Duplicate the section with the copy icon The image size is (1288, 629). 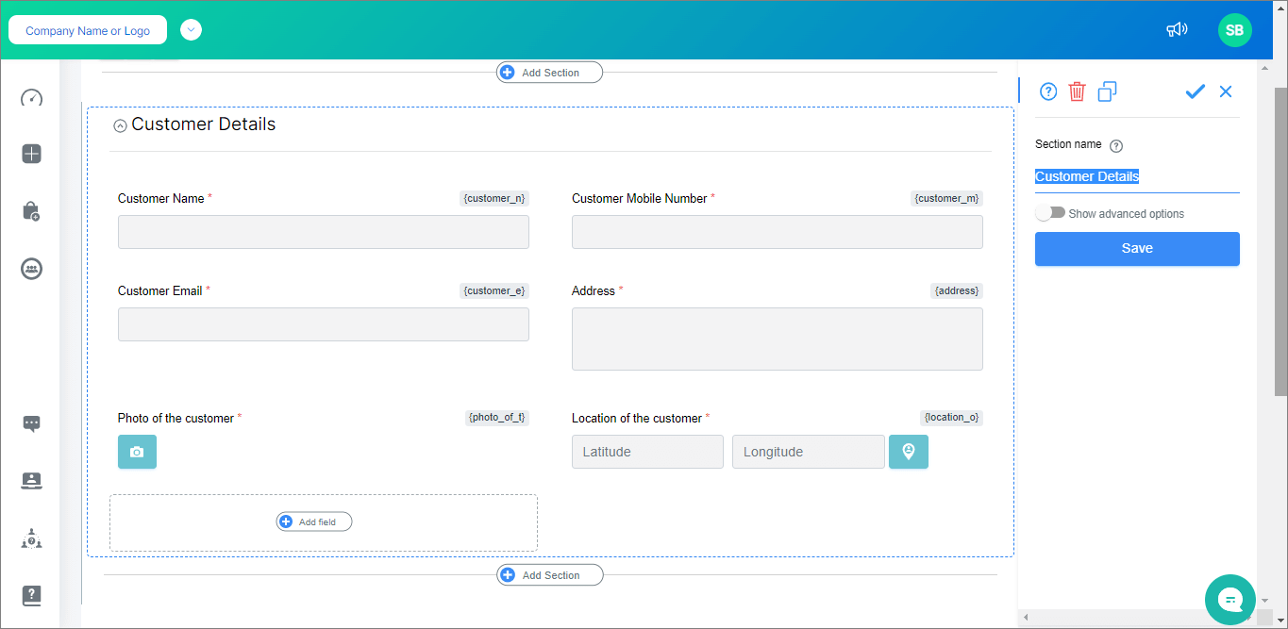[1106, 91]
